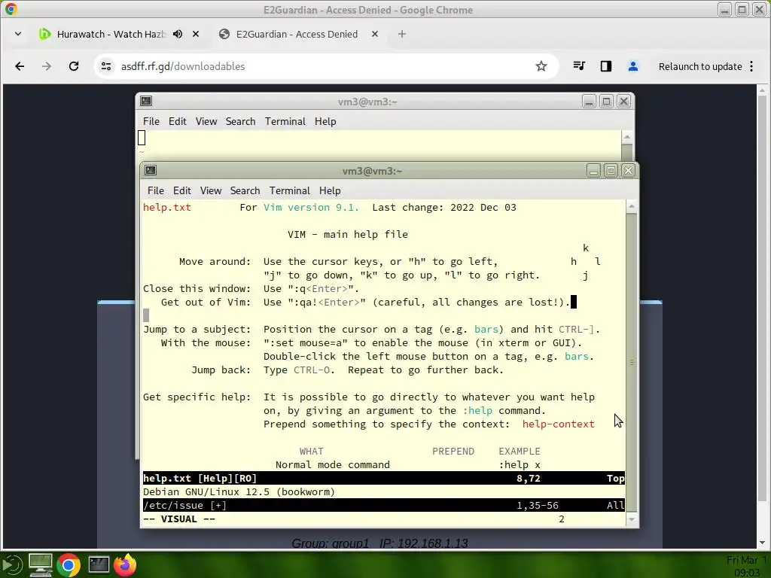Click the front terminal scrollbar thumb

(632, 362)
